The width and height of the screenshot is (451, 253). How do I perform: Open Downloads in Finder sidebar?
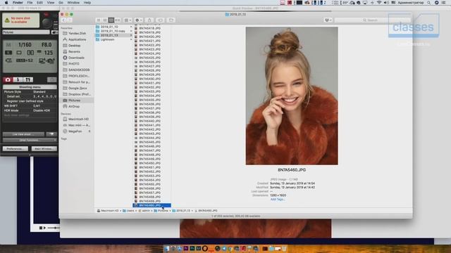pyautogui.click(x=77, y=58)
